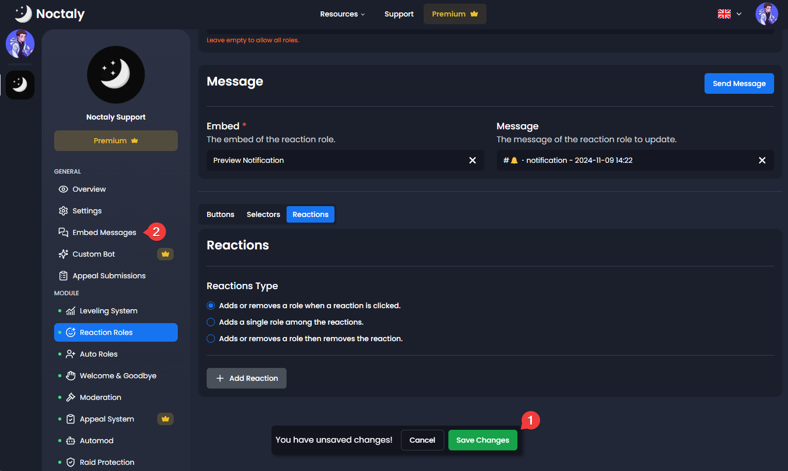
Task: Clear the notification message selection
Action: (762, 160)
